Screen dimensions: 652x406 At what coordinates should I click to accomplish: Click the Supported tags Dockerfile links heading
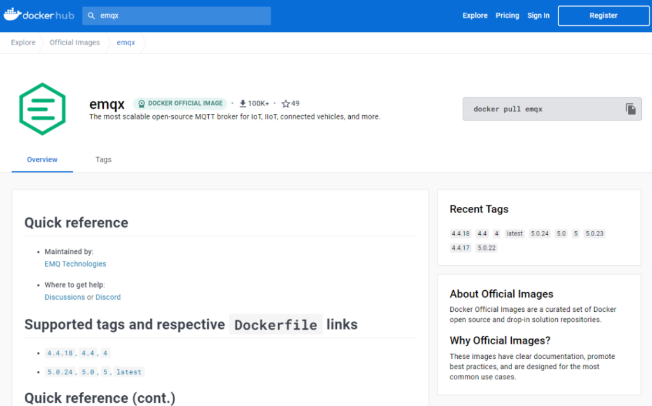pos(191,325)
